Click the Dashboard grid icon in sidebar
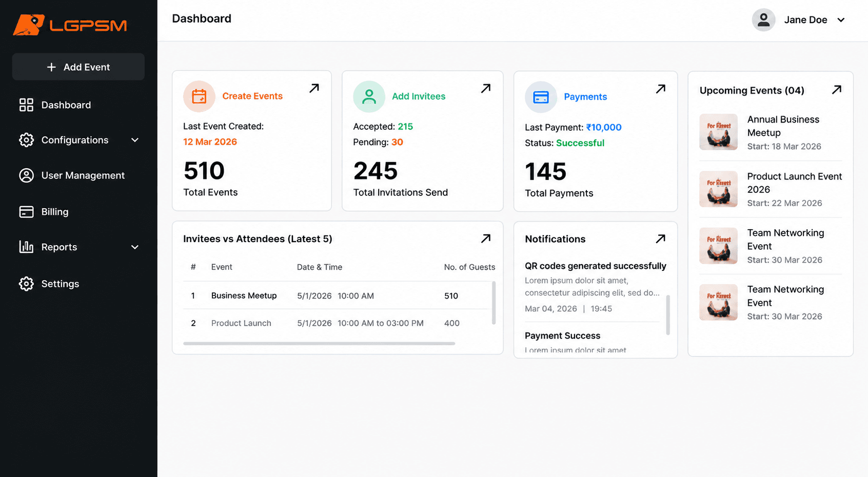 click(x=26, y=105)
